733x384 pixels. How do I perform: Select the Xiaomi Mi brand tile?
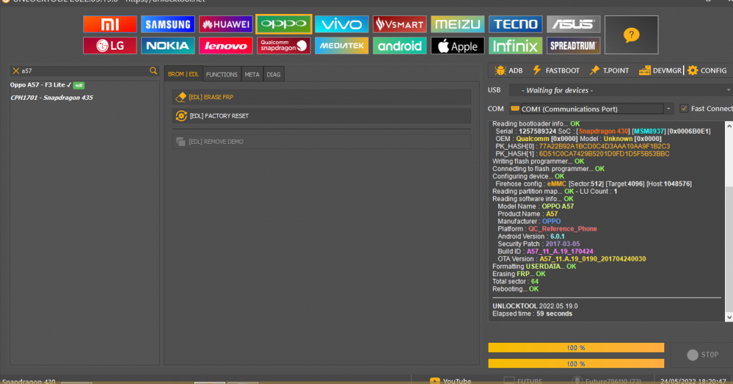pos(110,25)
